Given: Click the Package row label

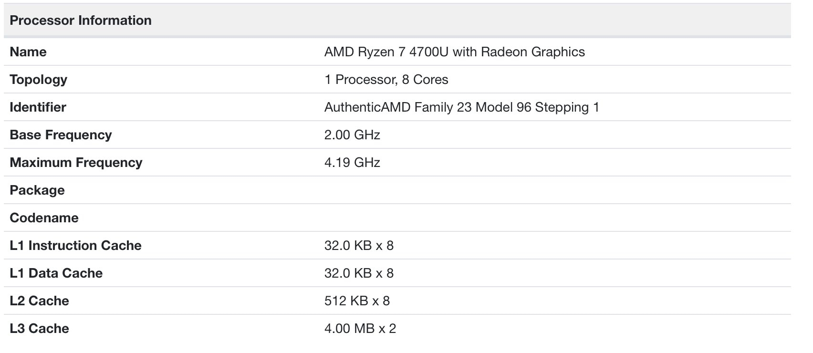Looking at the screenshot, I should point(37,190).
